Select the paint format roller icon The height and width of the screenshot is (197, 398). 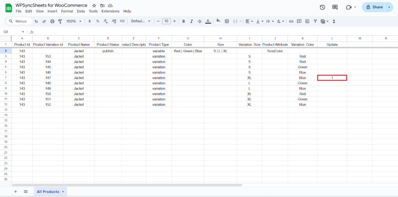pos(60,21)
